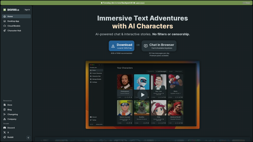Select the Last Messaged sort tab in video

tap(161, 71)
